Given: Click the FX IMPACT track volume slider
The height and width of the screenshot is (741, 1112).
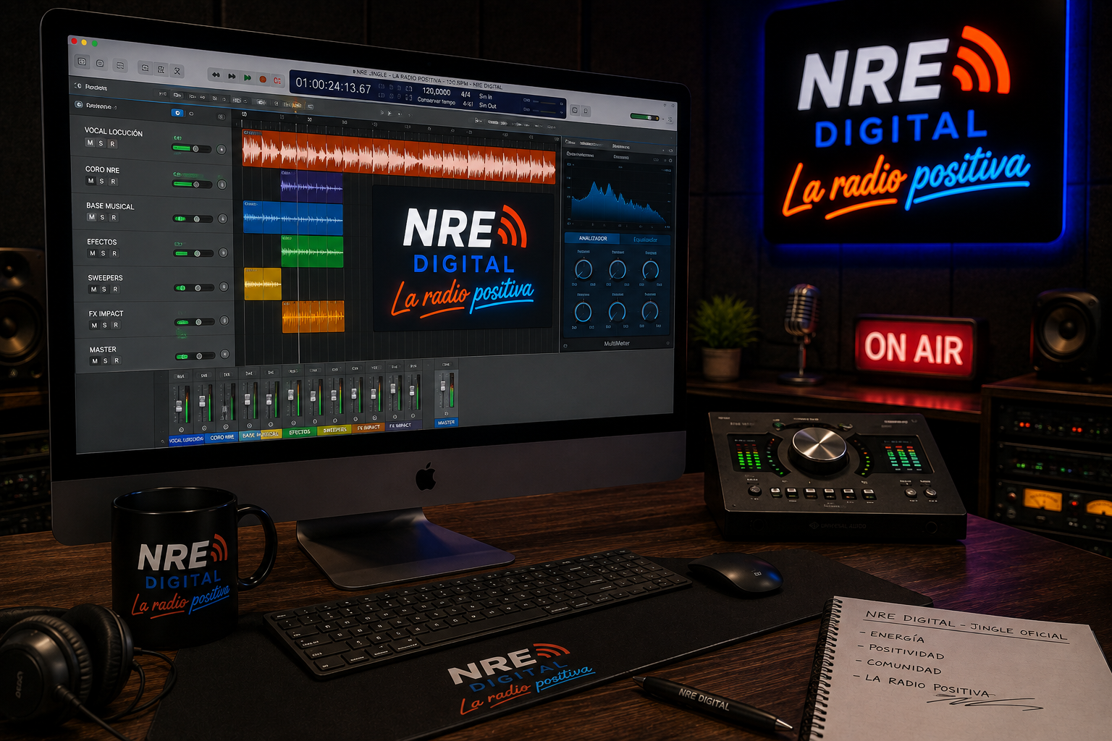Looking at the screenshot, I should 195,321.
